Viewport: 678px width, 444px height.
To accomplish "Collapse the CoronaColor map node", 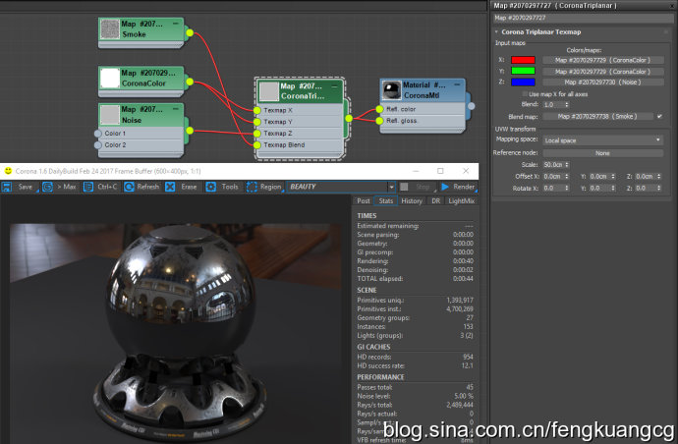I will pos(176,73).
